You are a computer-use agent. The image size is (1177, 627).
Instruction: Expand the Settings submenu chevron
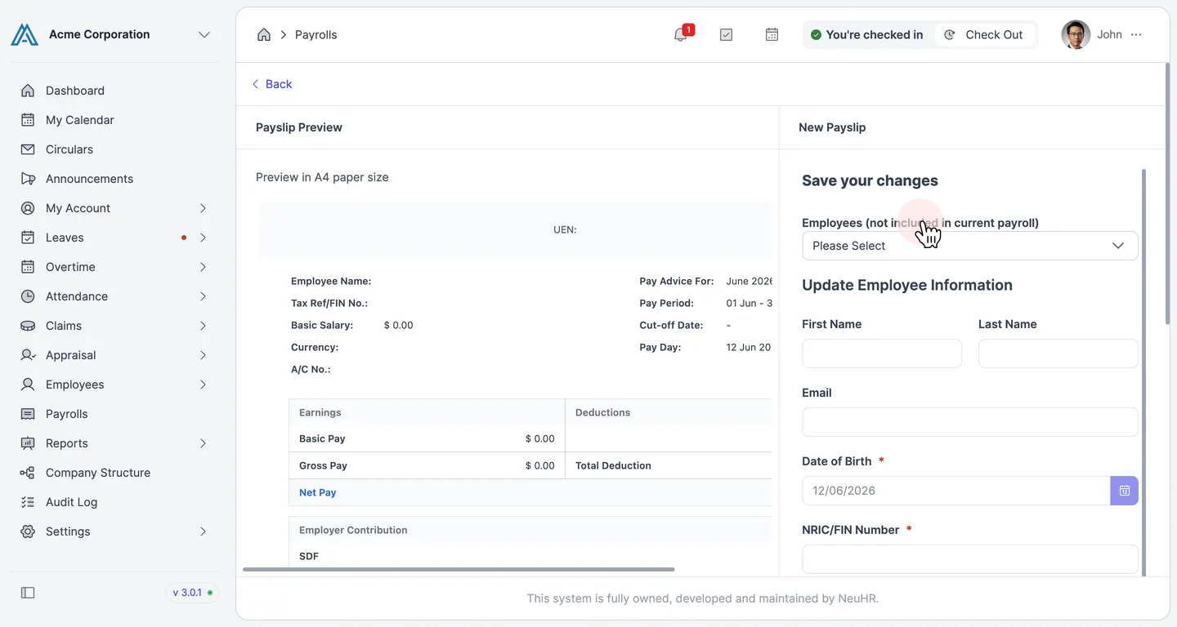pos(203,531)
